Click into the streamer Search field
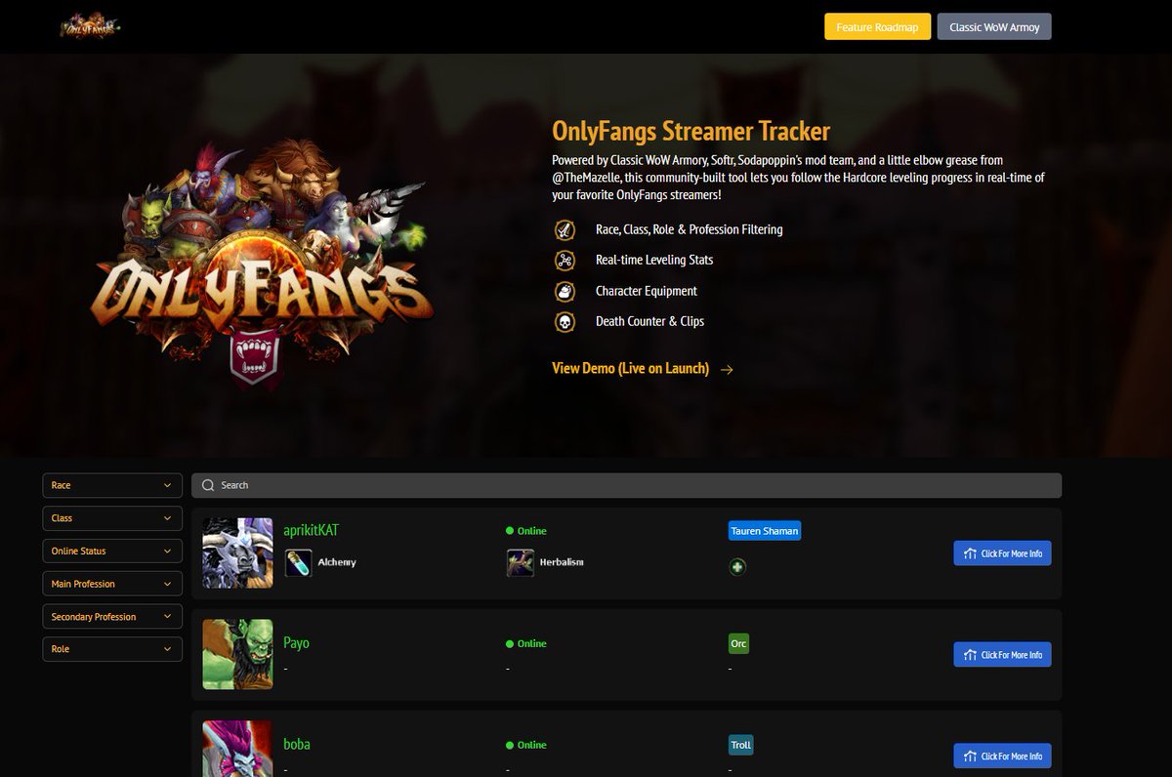 (626, 485)
